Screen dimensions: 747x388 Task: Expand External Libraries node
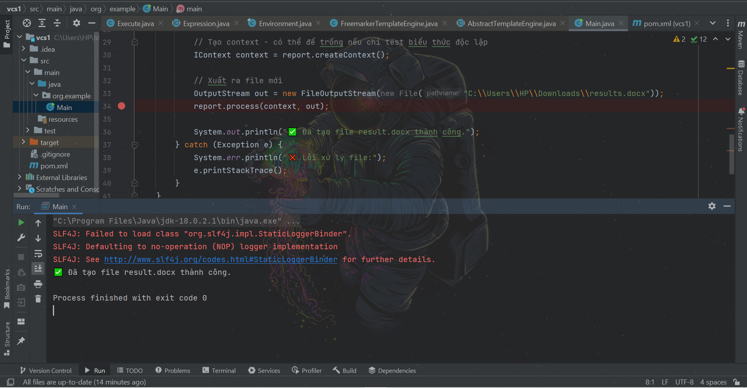click(x=20, y=177)
